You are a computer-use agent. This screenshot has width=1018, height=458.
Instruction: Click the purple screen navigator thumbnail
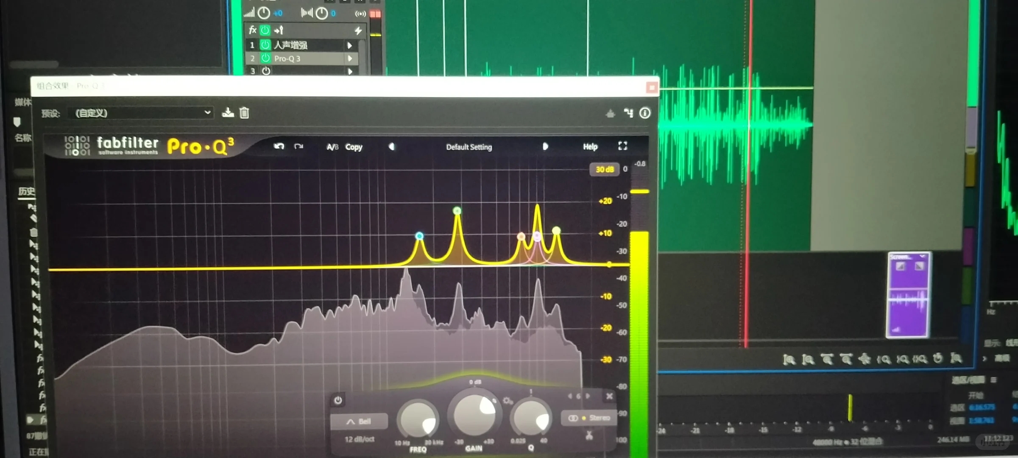click(x=908, y=295)
